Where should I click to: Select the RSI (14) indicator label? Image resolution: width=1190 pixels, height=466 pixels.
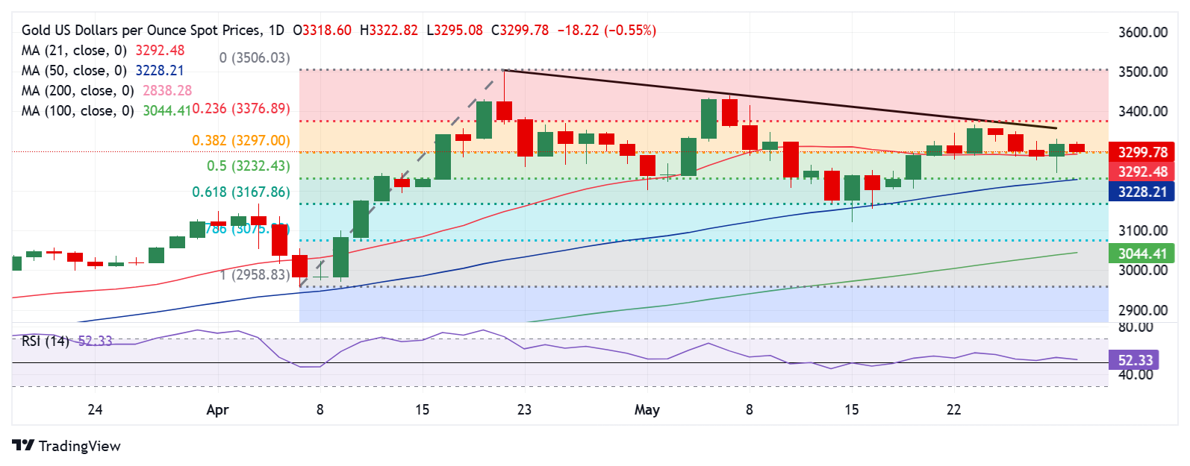click(46, 341)
